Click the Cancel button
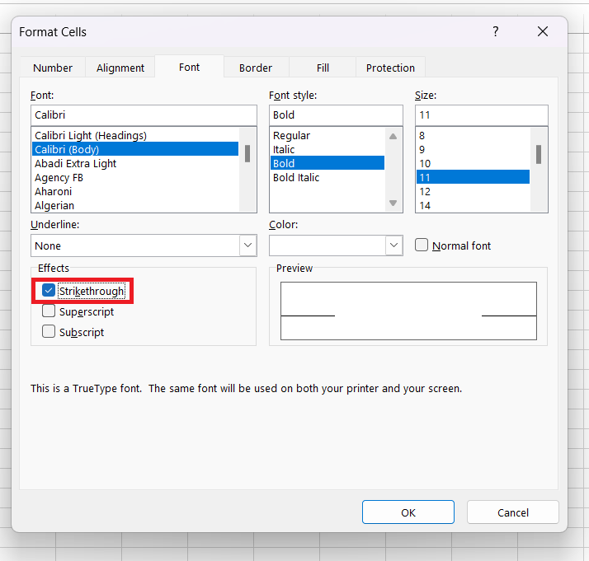 pos(513,512)
